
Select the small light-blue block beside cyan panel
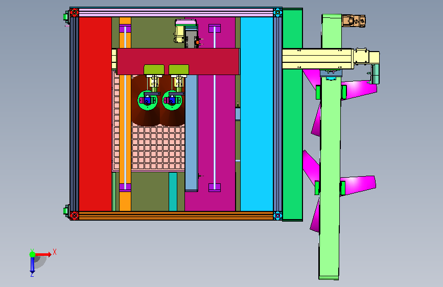tap(238, 114)
